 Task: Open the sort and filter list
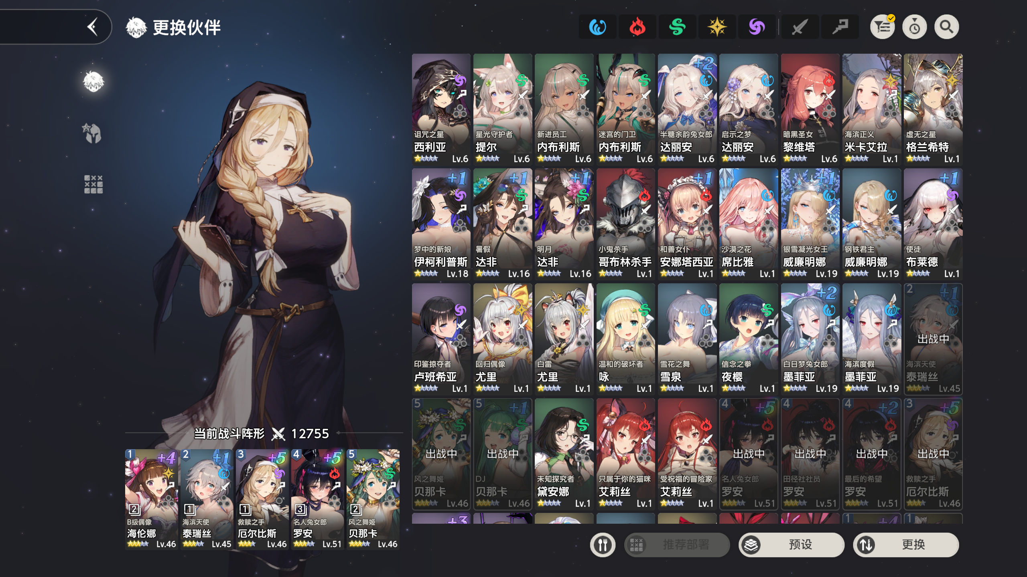pos(882,27)
